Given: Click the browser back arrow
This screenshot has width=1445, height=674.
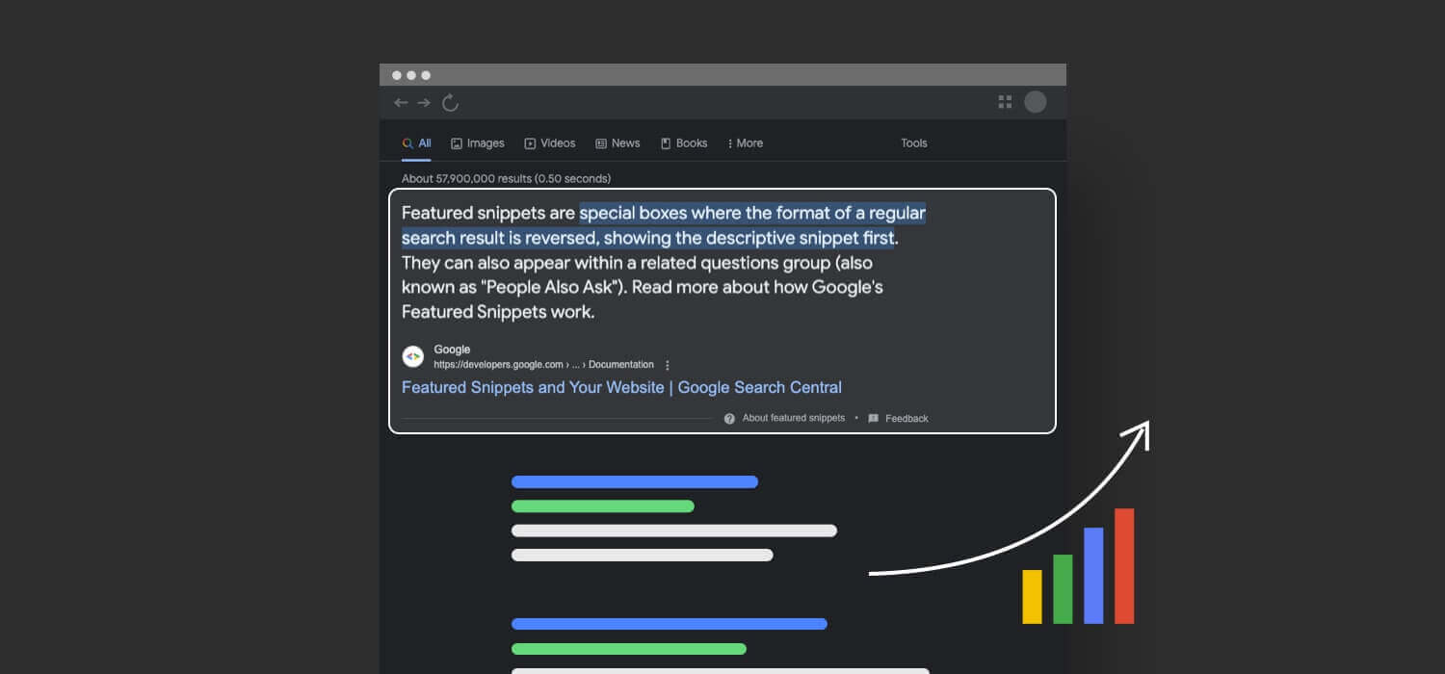Looking at the screenshot, I should point(401,103).
